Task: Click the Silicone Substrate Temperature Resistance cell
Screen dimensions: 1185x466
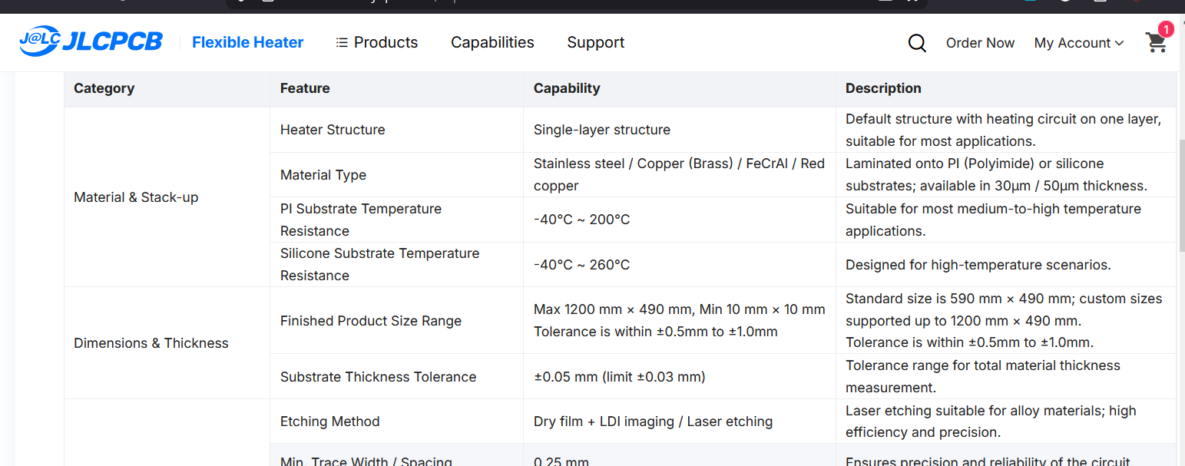Action: pos(379,264)
